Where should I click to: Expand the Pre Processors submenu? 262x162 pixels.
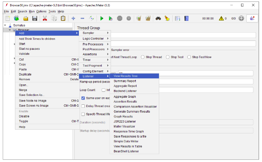pos(95,44)
